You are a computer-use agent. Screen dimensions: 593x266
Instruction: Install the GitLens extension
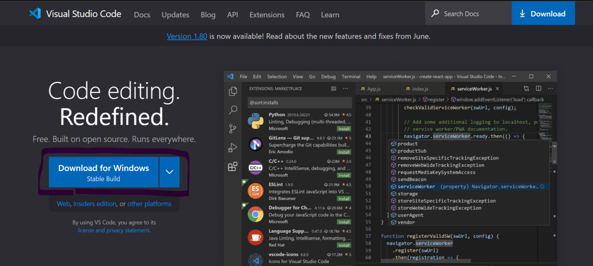point(344,152)
